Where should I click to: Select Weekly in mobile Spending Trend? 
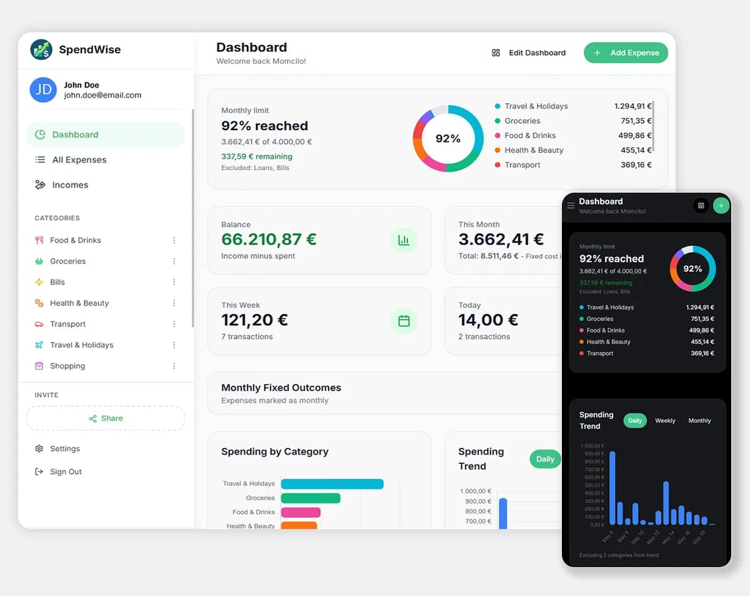[x=665, y=421]
